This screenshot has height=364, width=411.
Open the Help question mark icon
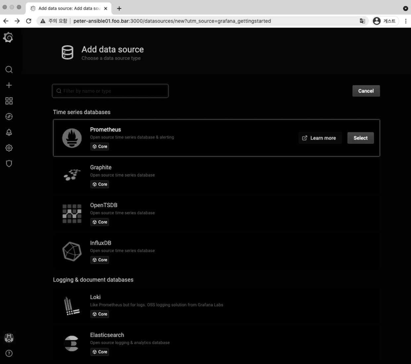(9, 353)
